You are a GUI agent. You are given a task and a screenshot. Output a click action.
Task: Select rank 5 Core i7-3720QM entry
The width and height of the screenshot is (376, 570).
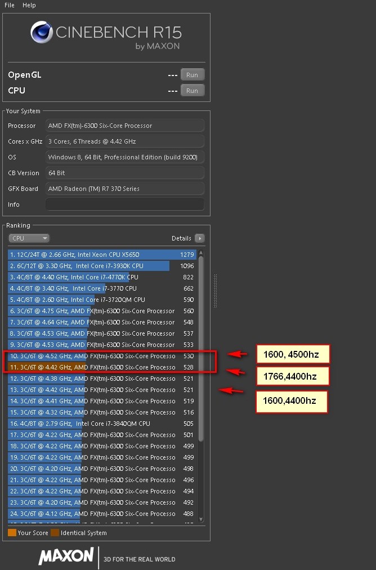(102, 300)
